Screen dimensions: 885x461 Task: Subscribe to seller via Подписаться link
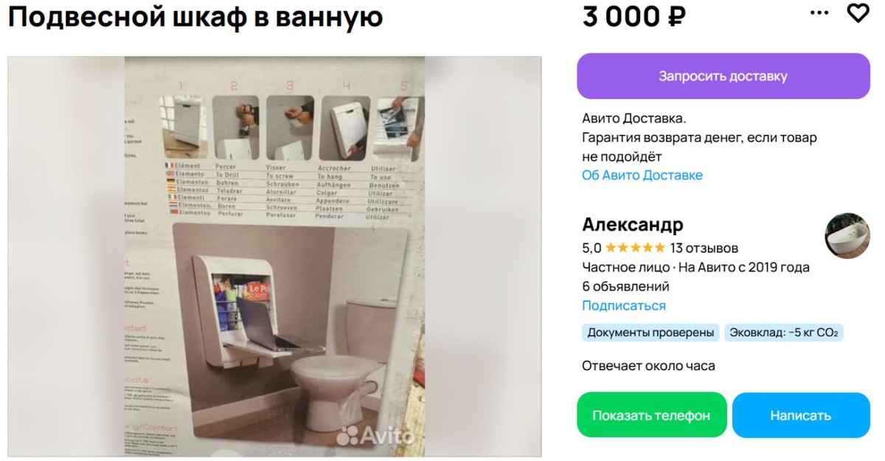pos(624,305)
